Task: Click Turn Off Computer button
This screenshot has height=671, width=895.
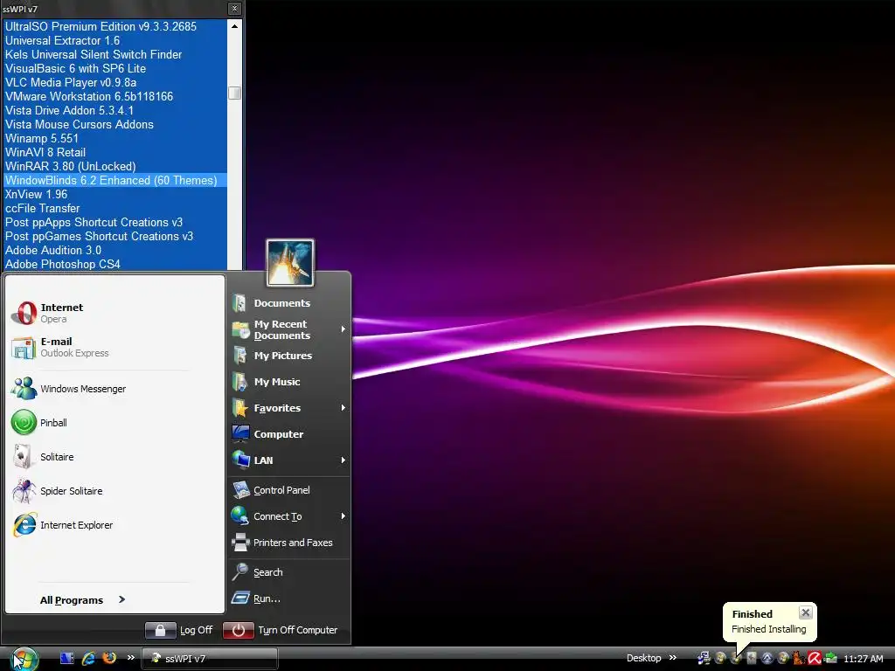Action: tap(281, 630)
